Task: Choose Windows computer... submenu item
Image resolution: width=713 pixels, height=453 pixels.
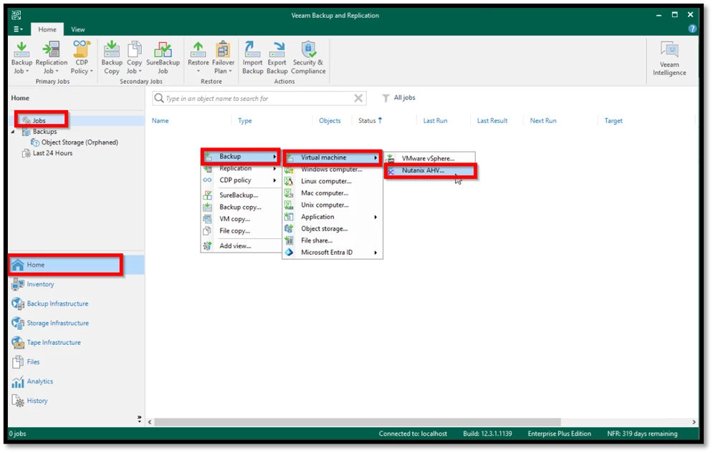Action: (332, 170)
